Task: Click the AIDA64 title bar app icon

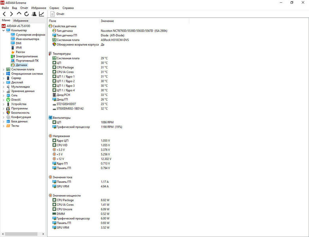Action: point(2,2)
